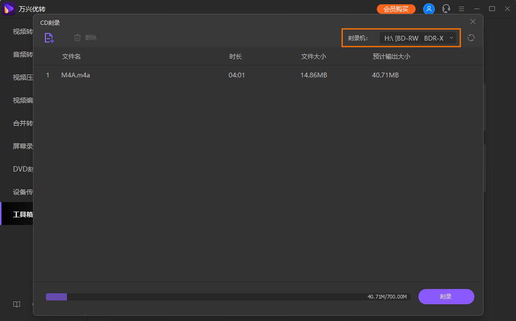The image size is (516, 321).
Task: Select the 04:01 duration cell
Action: (x=237, y=75)
